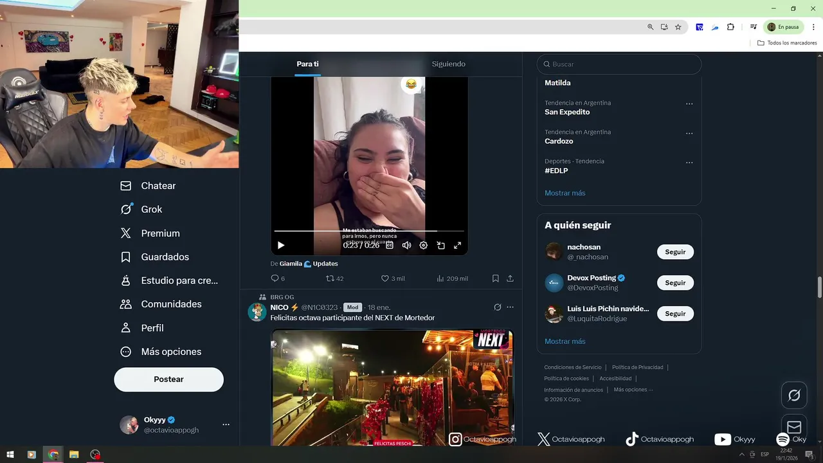This screenshot has height=463, width=823.
Task: Open Chrome three-dot menu
Action: (x=813, y=27)
